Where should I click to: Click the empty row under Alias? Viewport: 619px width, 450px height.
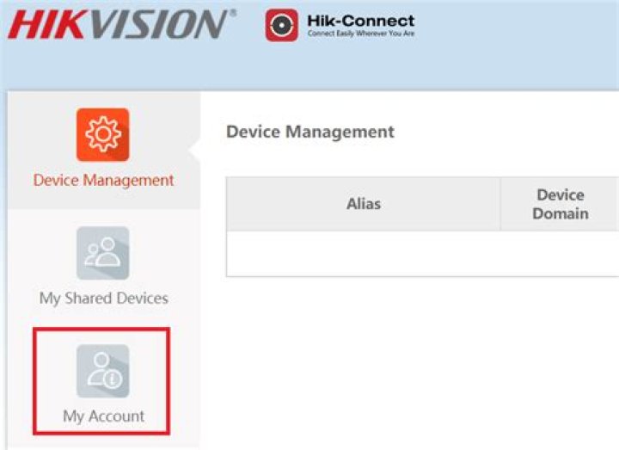point(363,253)
